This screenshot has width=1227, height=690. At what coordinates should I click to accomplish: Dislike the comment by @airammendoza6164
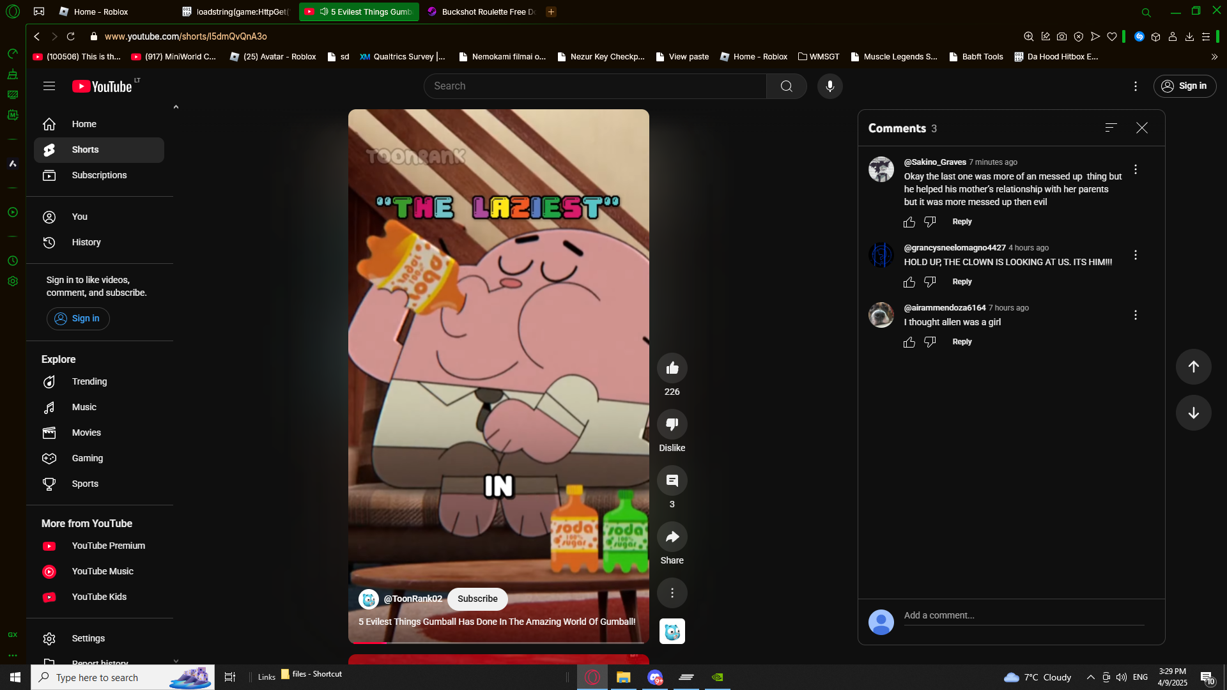tap(930, 342)
